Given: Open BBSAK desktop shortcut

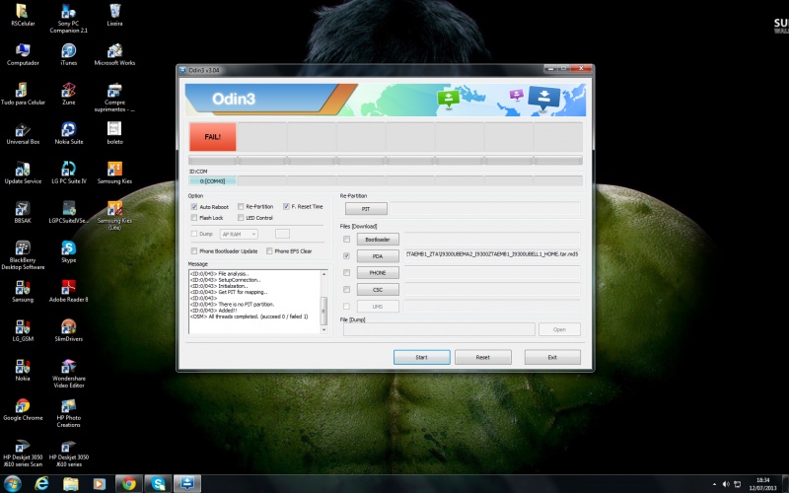Looking at the screenshot, I should click(x=23, y=212).
